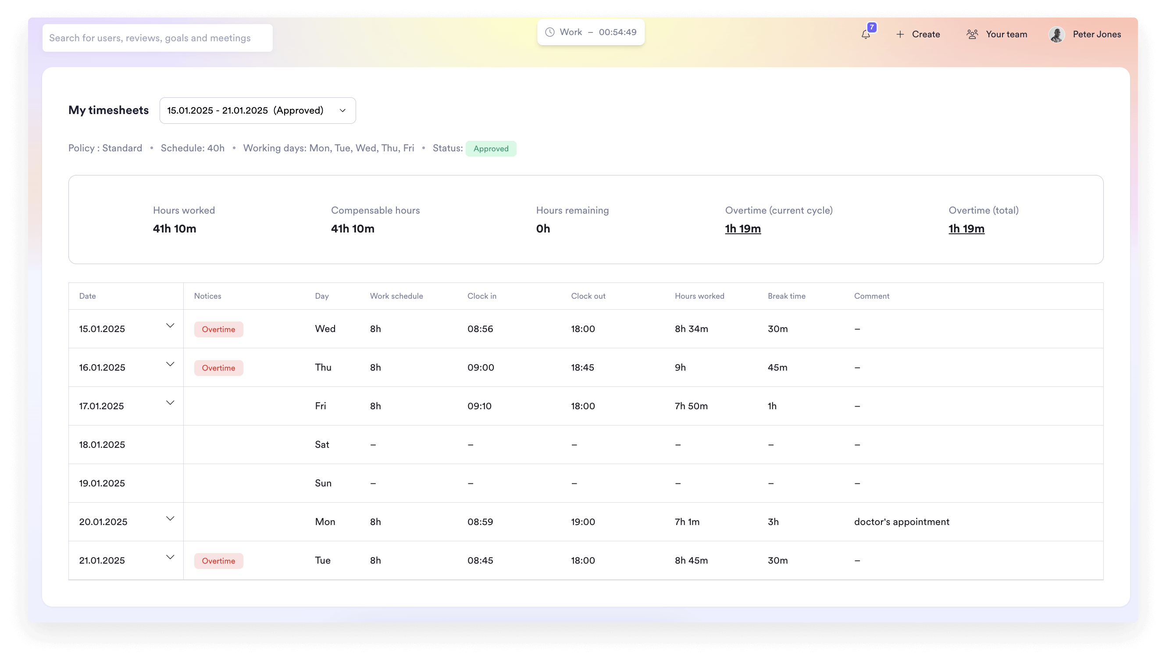Open Your team panel icon
The image size is (1166, 661).
click(972, 34)
